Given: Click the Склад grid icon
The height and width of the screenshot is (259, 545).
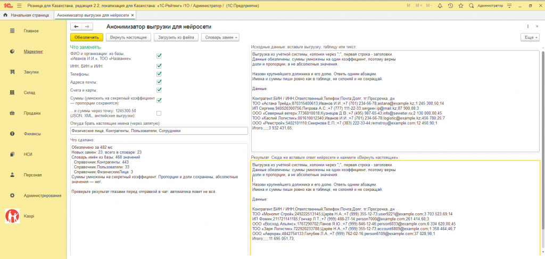Looking at the screenshot, I should (12, 93).
